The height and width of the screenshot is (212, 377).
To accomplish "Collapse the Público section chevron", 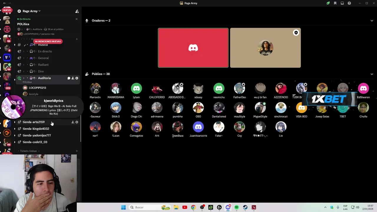I will [372, 74].
